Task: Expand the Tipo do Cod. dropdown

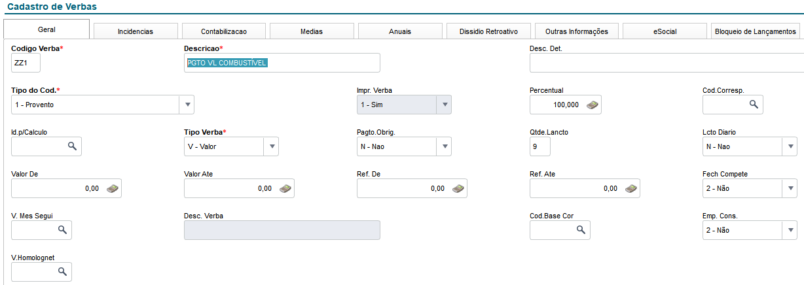Action: tap(187, 105)
